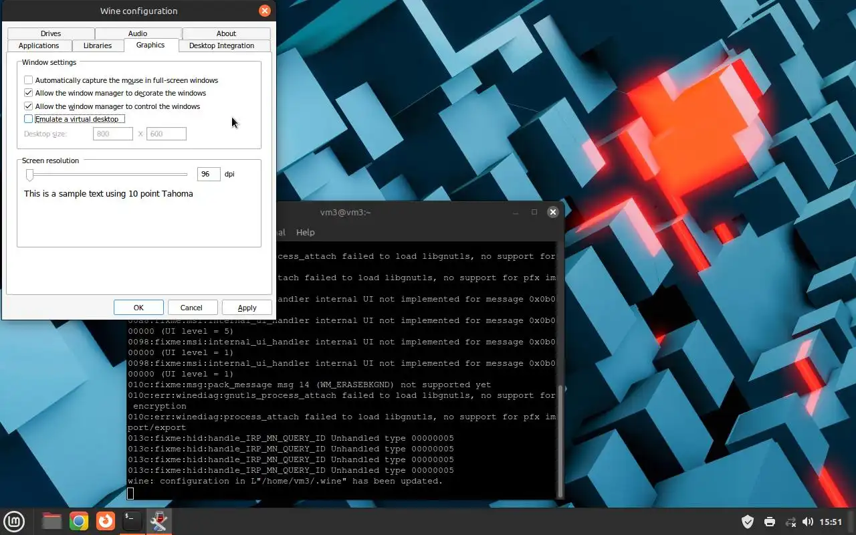Click the desktop height field 600
This screenshot has height=535, width=856.
pyautogui.click(x=167, y=134)
